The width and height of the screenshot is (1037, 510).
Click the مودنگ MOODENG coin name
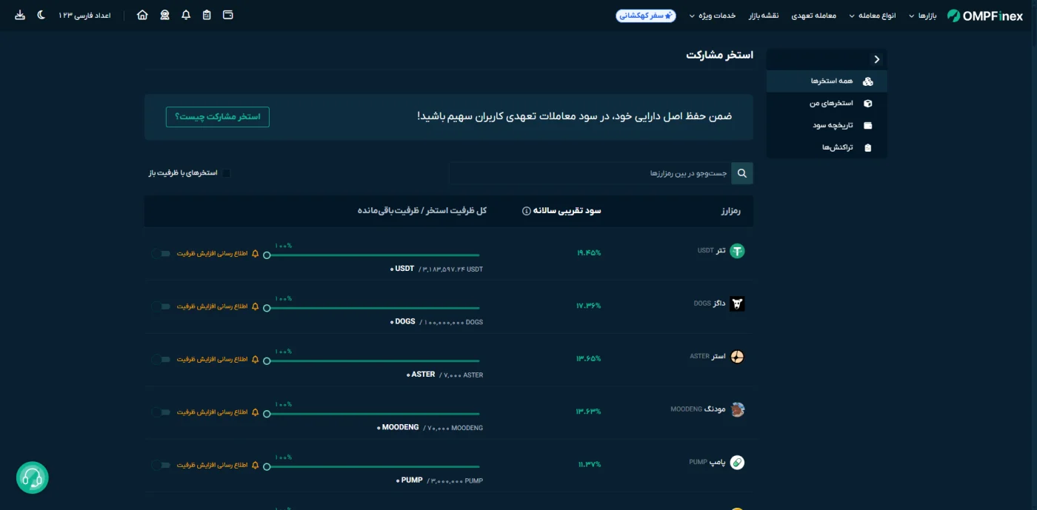point(698,409)
